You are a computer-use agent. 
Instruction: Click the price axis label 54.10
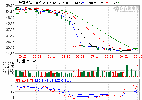[x=10, y=12]
